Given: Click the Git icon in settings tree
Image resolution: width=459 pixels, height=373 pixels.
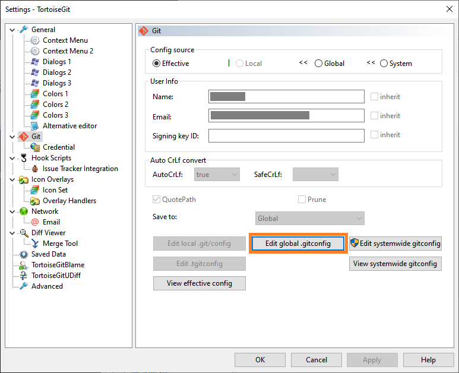Looking at the screenshot, I should coord(24,137).
